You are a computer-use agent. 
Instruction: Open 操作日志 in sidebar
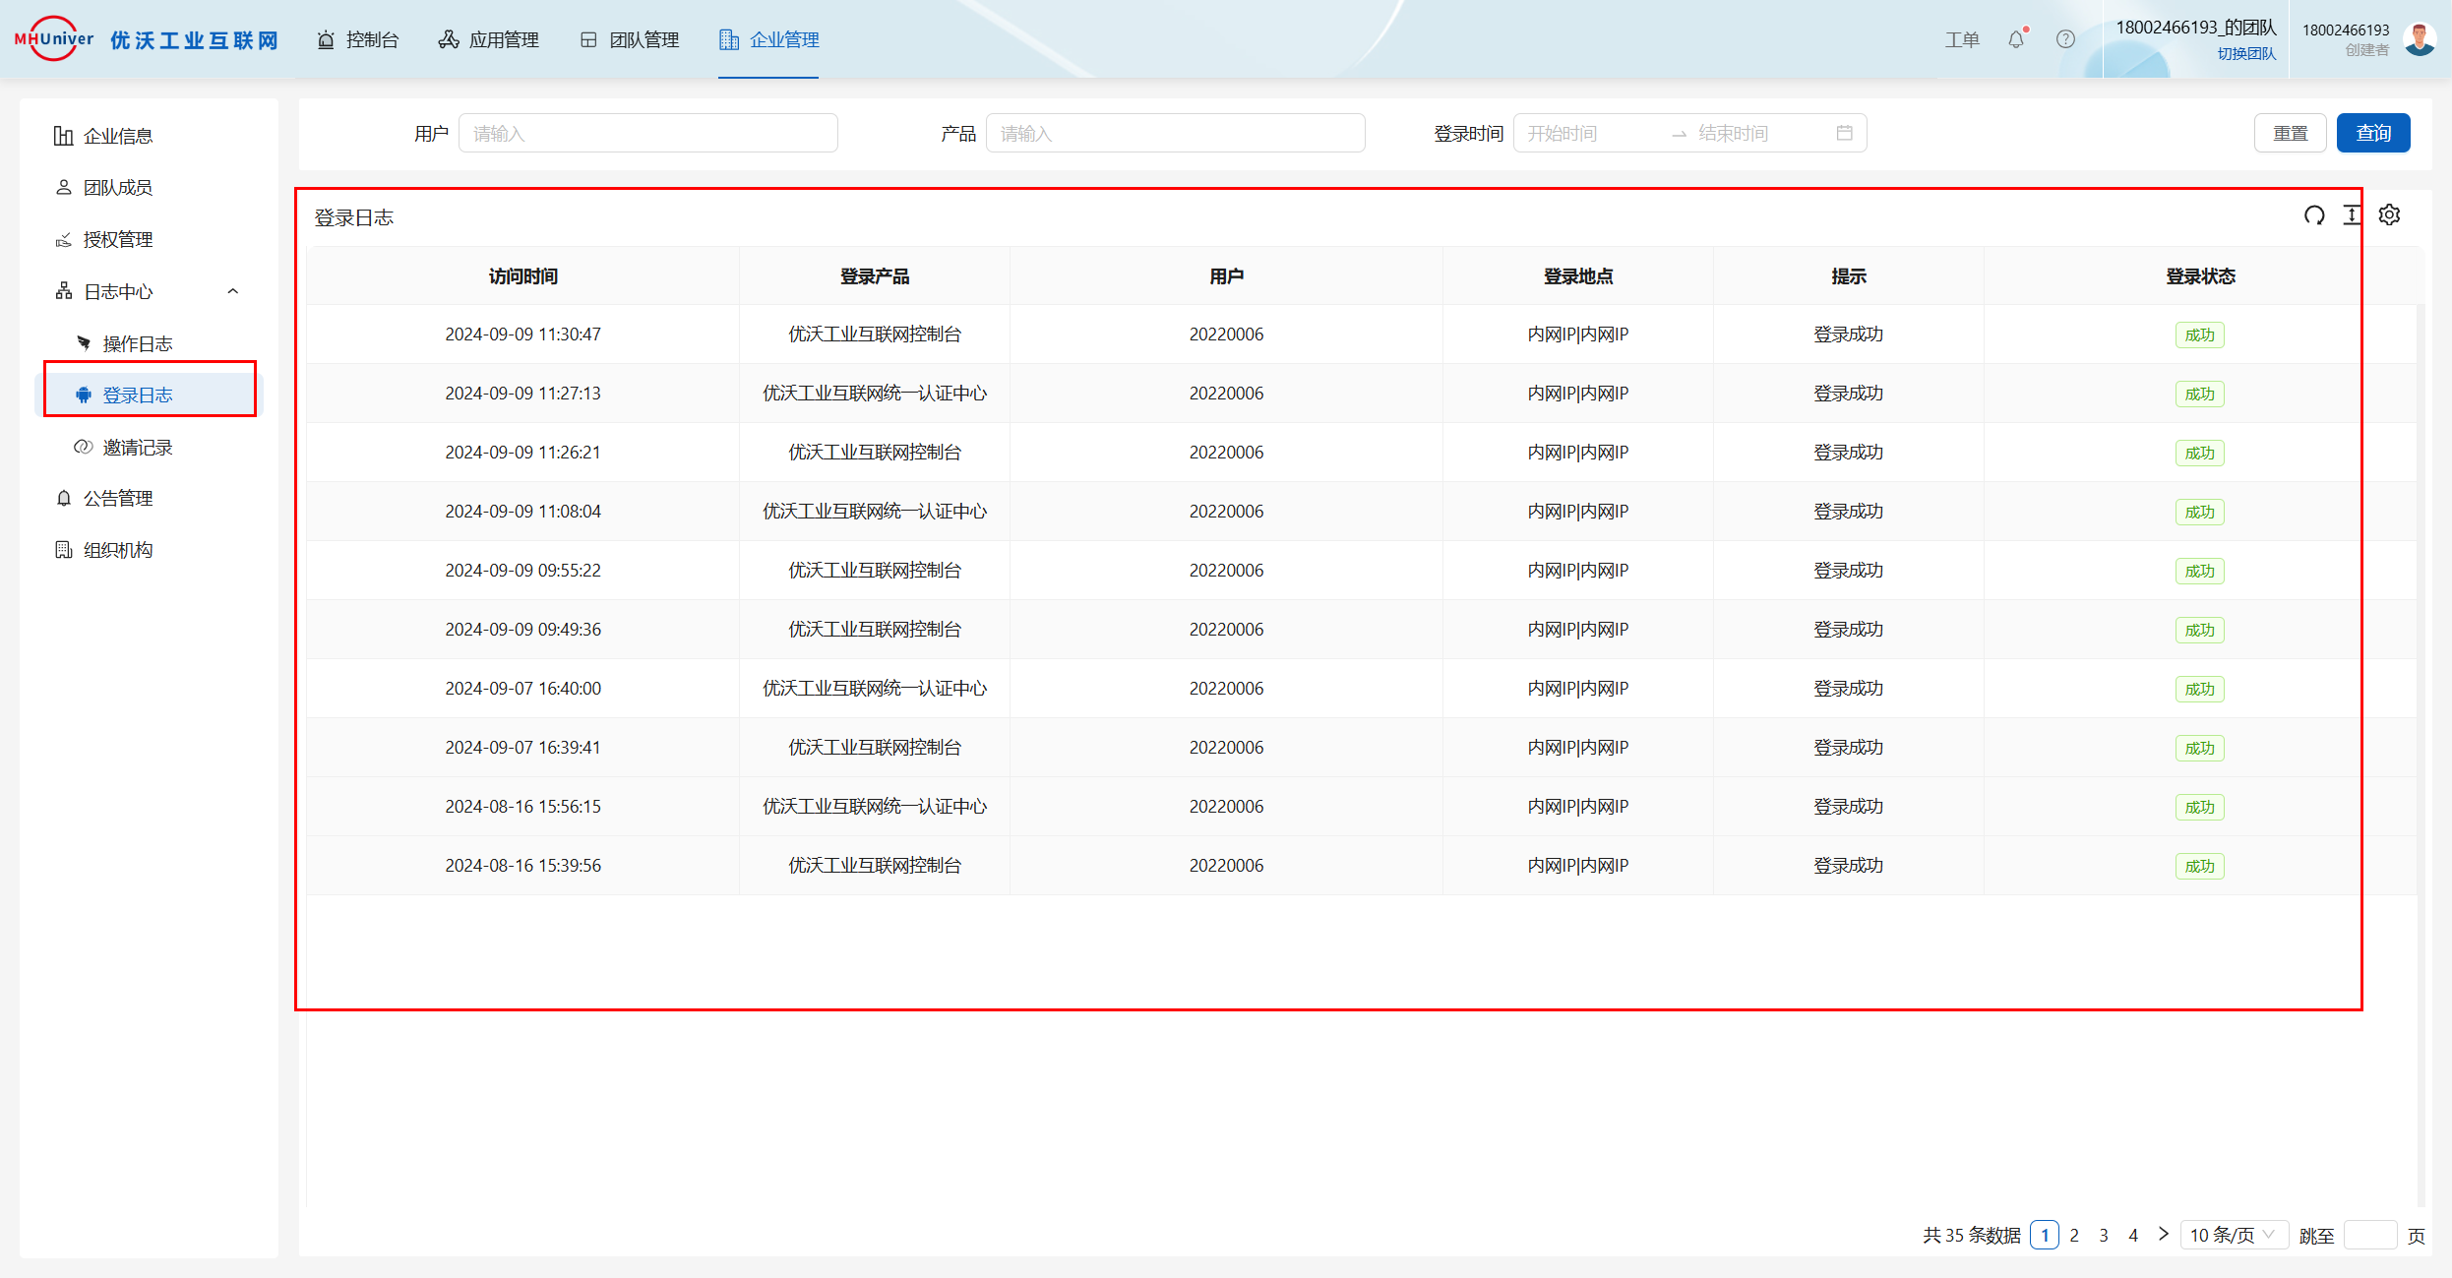click(138, 343)
